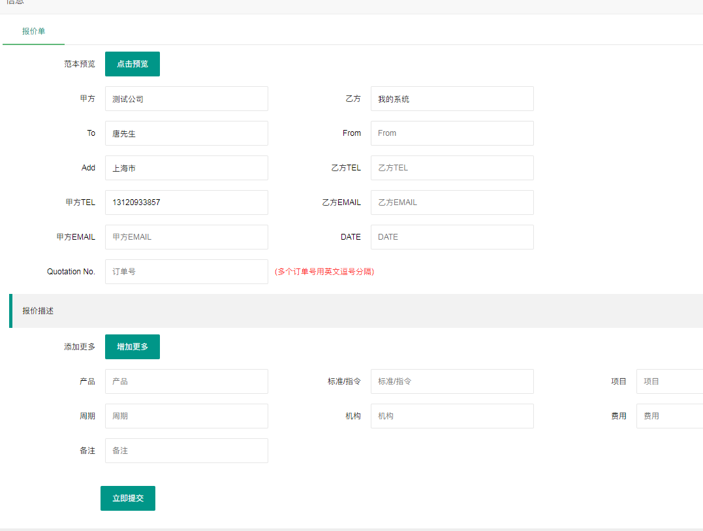Click the To field containing 唐先生

pos(186,133)
